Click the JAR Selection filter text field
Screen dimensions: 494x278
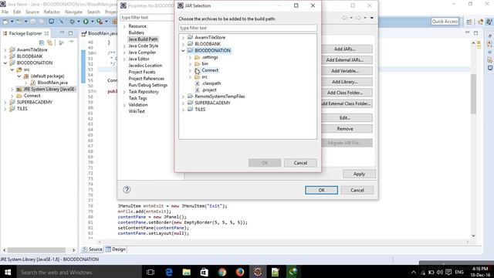click(x=248, y=28)
